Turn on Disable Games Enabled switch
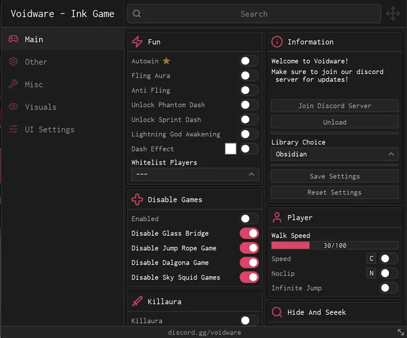407x338 pixels. click(249, 219)
